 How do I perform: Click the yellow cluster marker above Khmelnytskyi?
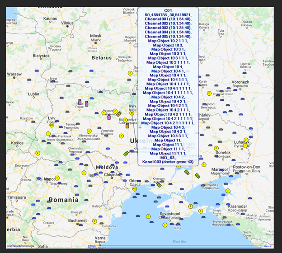89,131
